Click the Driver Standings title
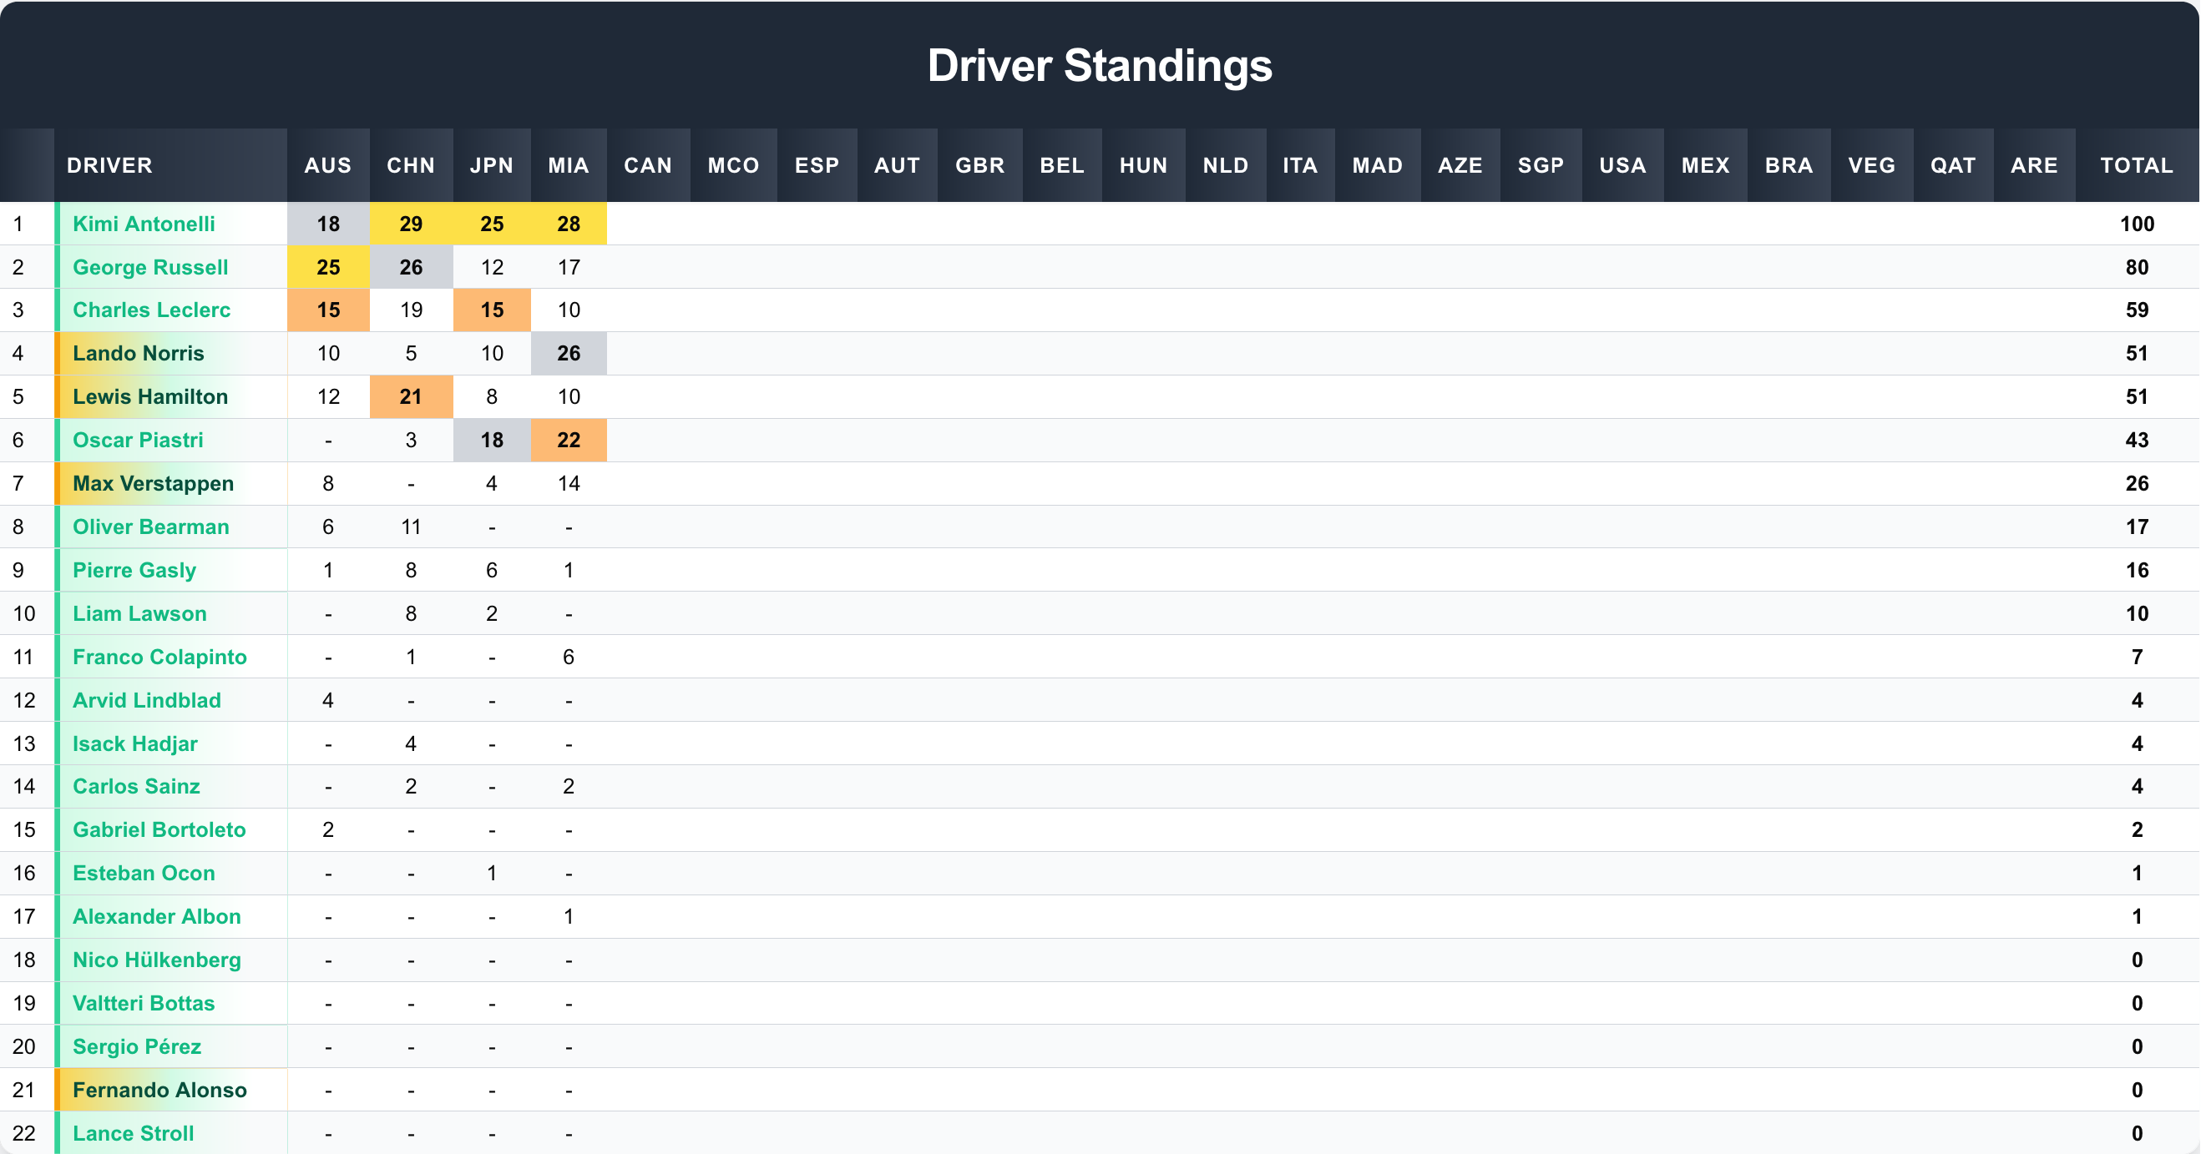Screen dimensions: 2201x1154 [x=1100, y=66]
